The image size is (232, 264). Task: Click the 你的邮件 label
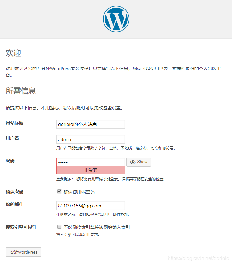pyautogui.click(x=15, y=204)
